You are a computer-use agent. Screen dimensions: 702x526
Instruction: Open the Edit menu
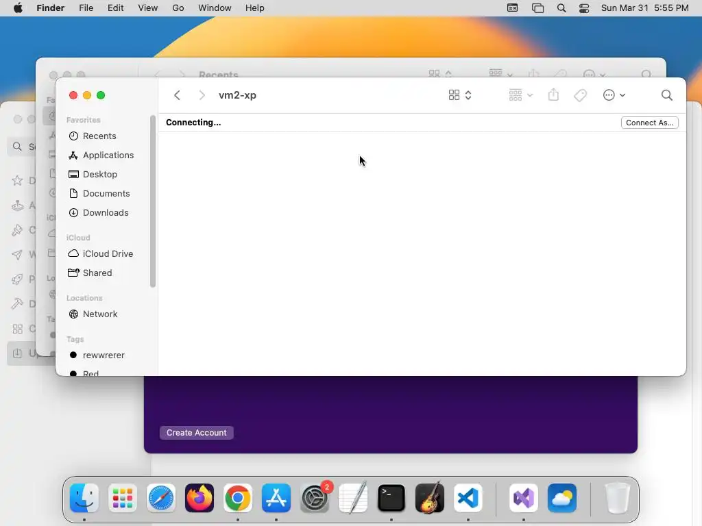(x=115, y=8)
